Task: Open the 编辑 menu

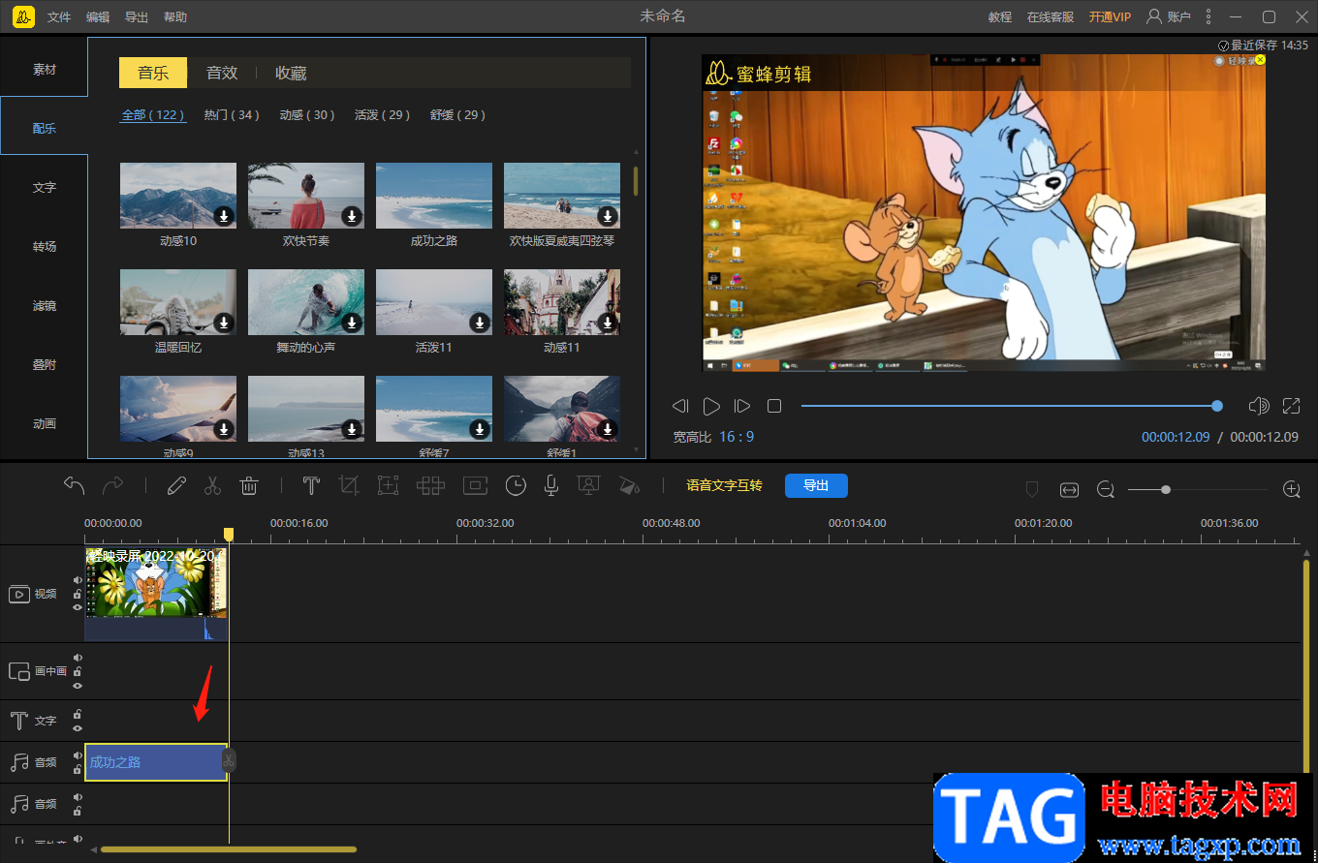Action: coord(98,16)
